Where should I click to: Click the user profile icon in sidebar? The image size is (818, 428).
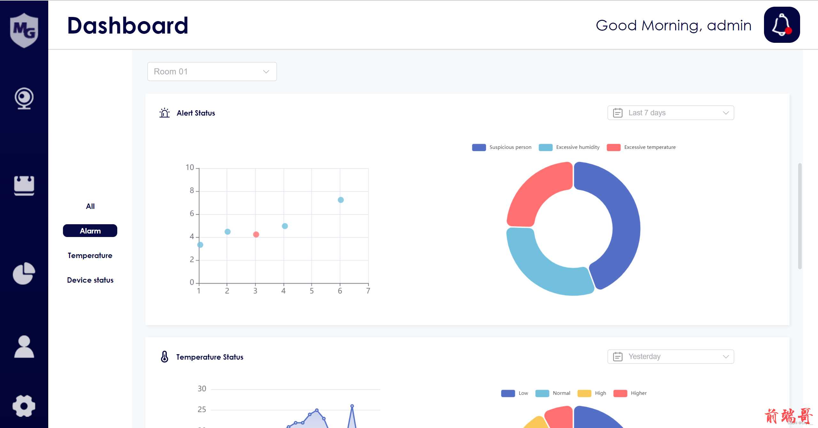click(24, 346)
